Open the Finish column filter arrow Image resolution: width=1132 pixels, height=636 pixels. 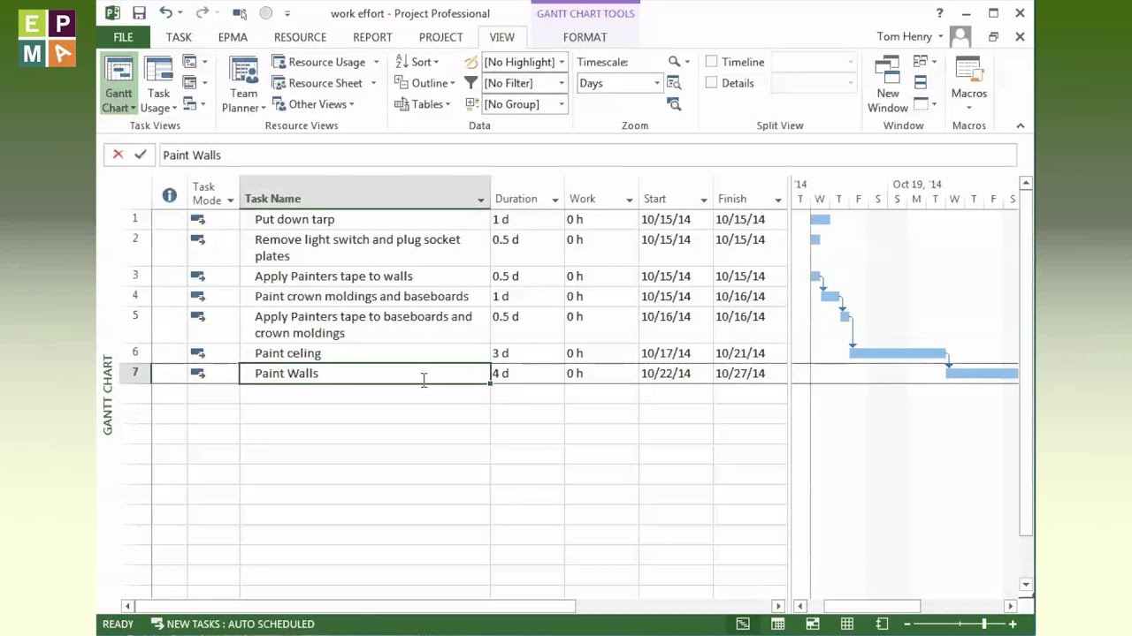(778, 200)
